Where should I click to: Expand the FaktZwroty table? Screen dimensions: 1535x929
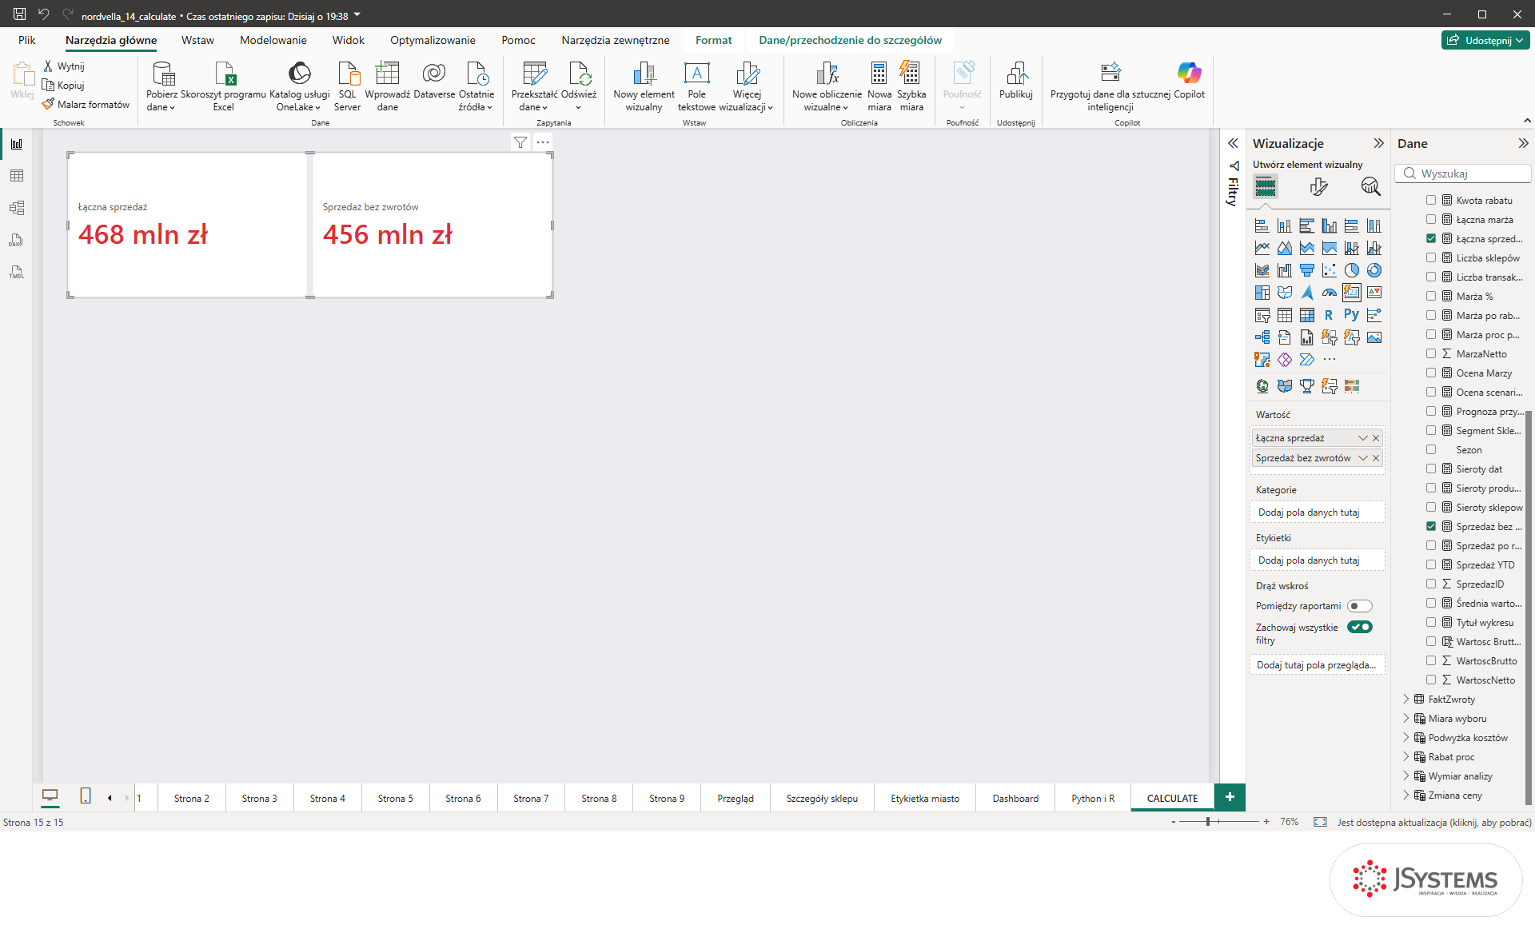pos(1406,700)
